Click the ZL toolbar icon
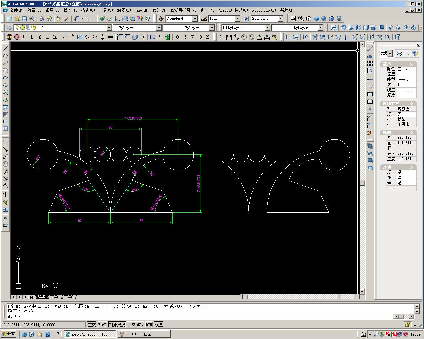424x339 pixels. 143,37
